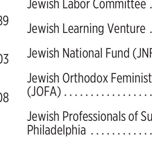This screenshot has height=152, width=152.
Task: Click the partial page number ending in 89
Action: tap(4, 20)
